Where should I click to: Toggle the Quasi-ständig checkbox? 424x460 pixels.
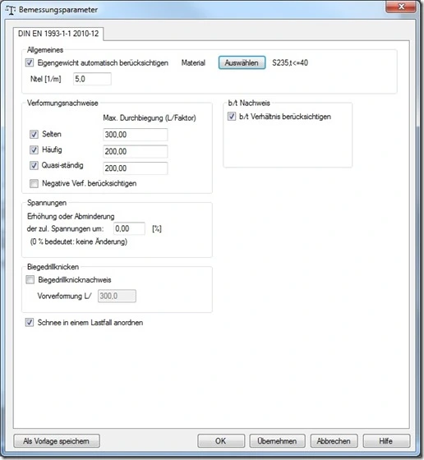(34, 165)
